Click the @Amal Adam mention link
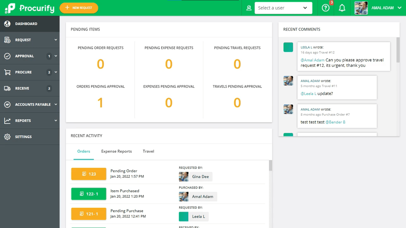Viewport: 406px width, 228px height. (312, 60)
